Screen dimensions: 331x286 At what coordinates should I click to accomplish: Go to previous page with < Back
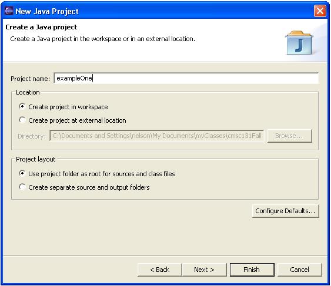click(159, 270)
